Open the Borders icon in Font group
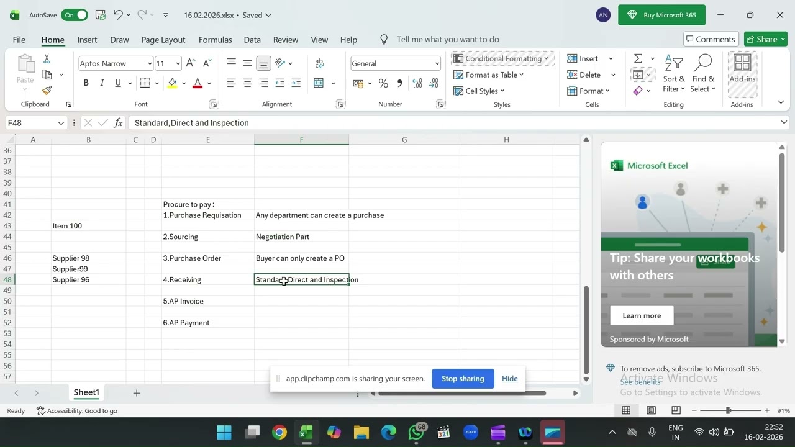The width and height of the screenshot is (795, 447). [x=145, y=83]
